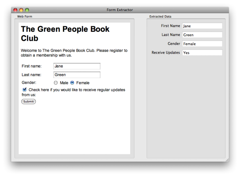Click the Receive Updates field showing Yes

(202, 53)
